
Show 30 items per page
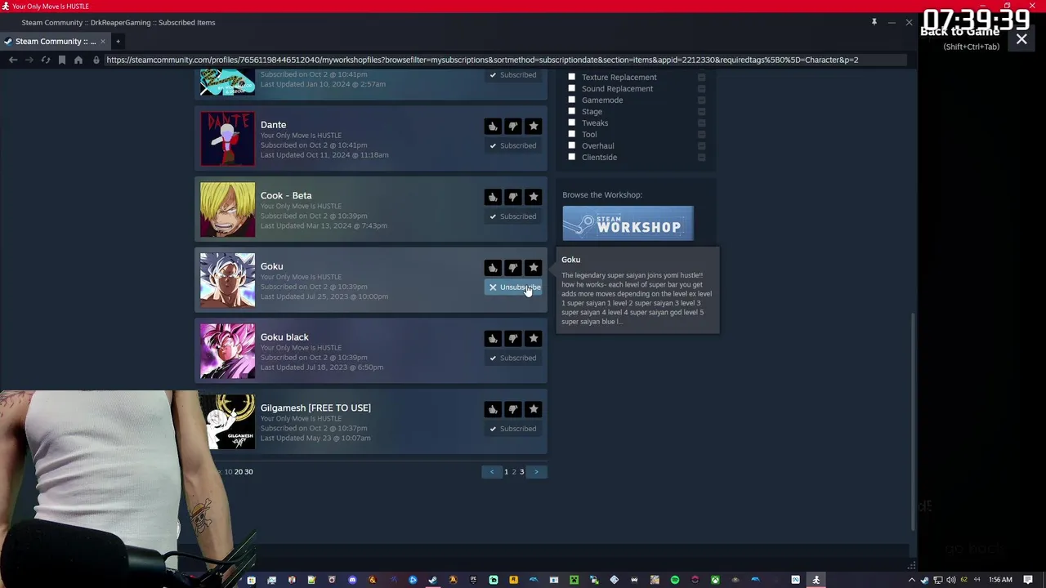tap(248, 471)
